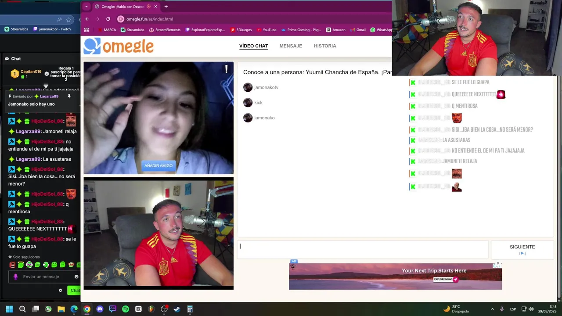The width and height of the screenshot is (562, 316).
Task: Open File Explorer from taskbar
Action: click(61, 309)
